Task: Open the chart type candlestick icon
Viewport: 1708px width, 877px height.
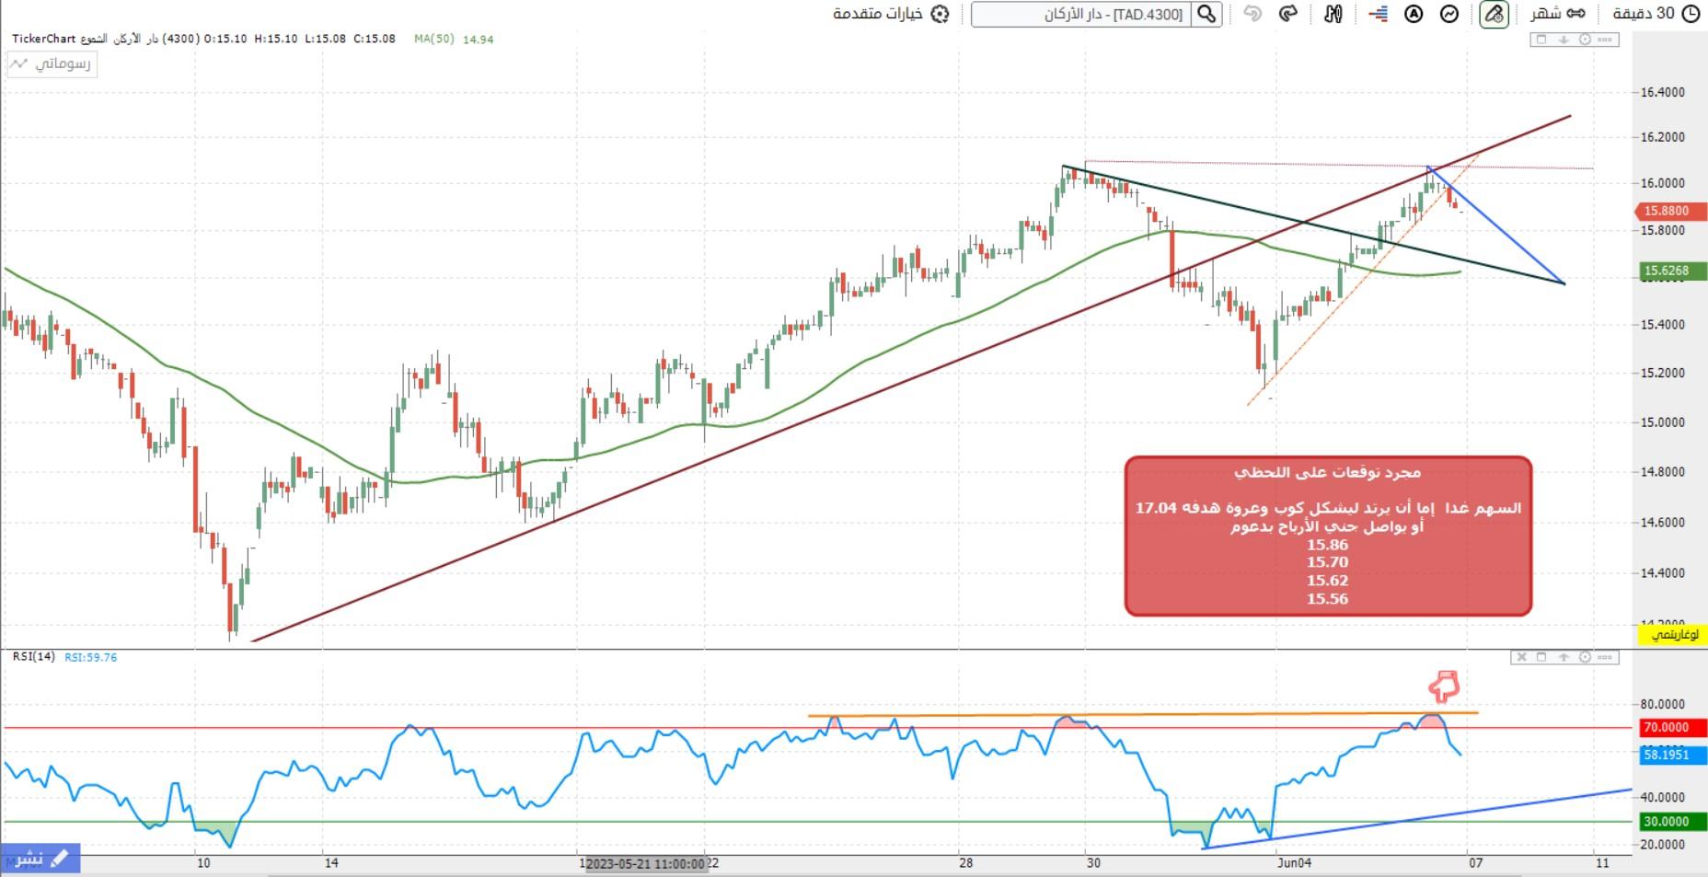Action: [1333, 14]
